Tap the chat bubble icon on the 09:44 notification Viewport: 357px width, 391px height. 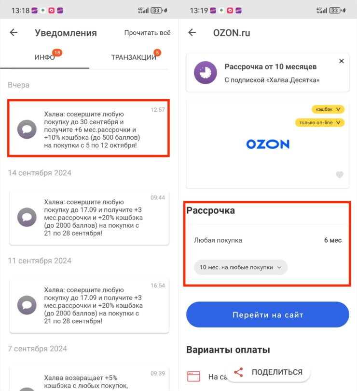(x=27, y=218)
